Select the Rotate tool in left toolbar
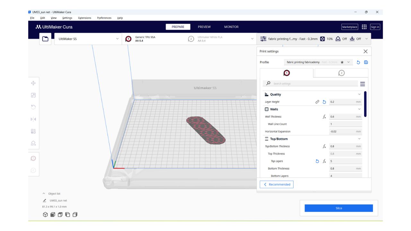Viewport: 411px width, 231px height. point(33,107)
